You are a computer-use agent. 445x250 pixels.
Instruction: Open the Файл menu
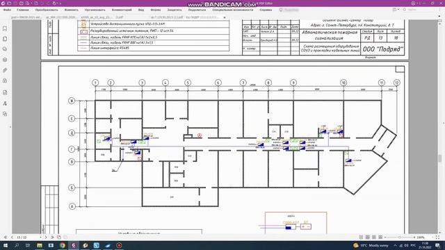(x=7, y=10)
